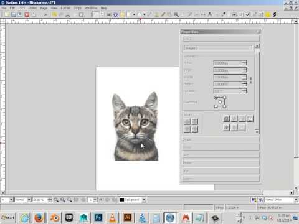Toggle preview mode in the bottom bar
Viewport: 299px width, 224px height.
pos(261,200)
